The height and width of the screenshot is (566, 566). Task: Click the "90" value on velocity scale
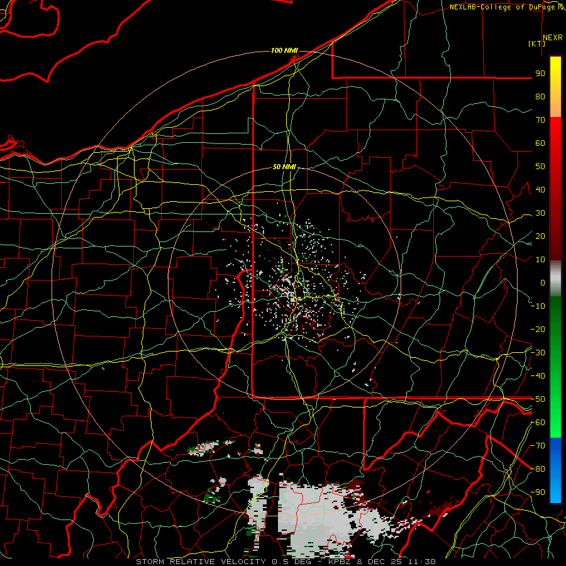(x=540, y=74)
